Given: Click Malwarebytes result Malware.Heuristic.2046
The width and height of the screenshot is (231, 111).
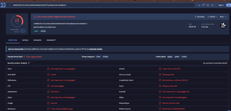Looking at the screenshot, I should pos(171,103).
